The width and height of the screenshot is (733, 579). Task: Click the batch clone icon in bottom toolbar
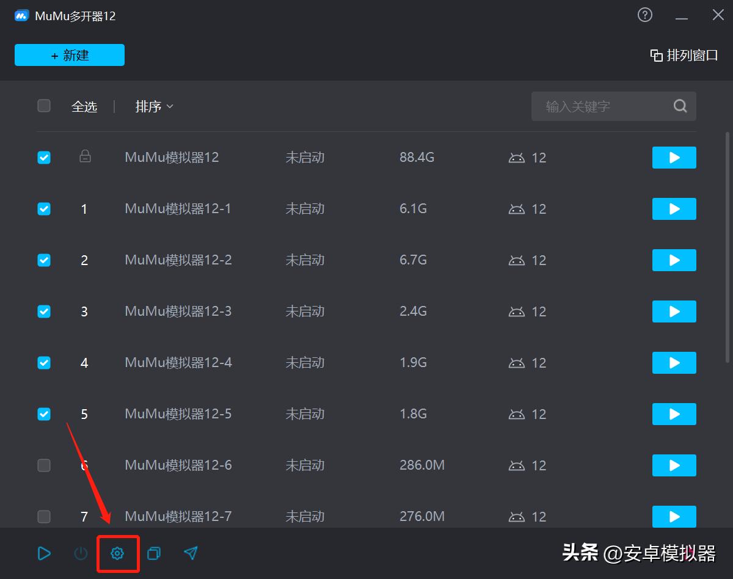[x=154, y=553]
